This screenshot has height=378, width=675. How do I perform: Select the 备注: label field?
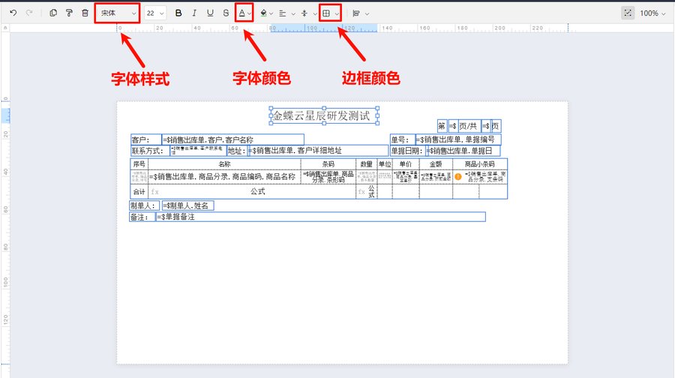click(x=142, y=217)
